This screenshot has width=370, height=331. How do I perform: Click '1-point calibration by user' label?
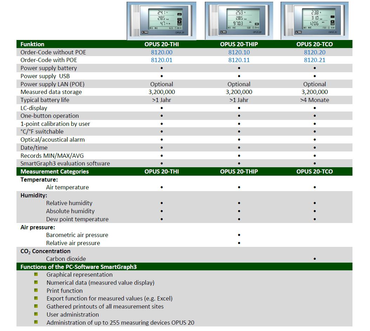pyautogui.click(x=55, y=124)
